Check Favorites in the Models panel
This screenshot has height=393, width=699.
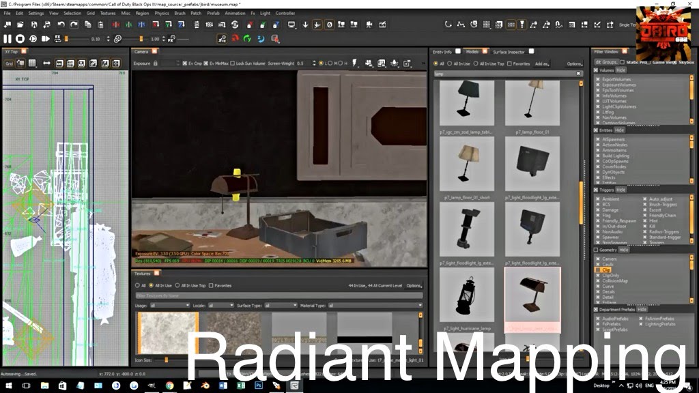pyautogui.click(x=509, y=63)
